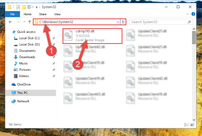Go forward with the right arrow button
The image size is (202, 136).
(x=18, y=22)
